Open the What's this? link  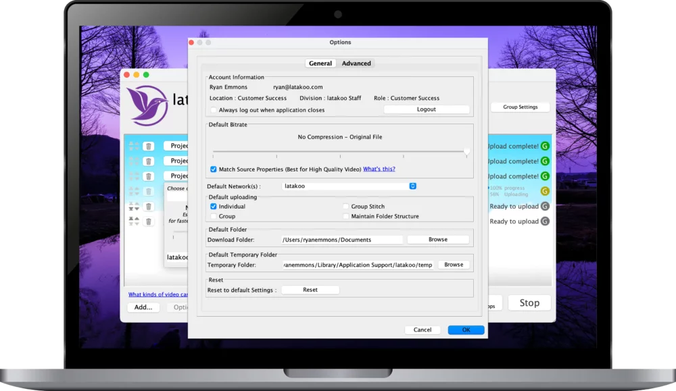[x=379, y=169]
